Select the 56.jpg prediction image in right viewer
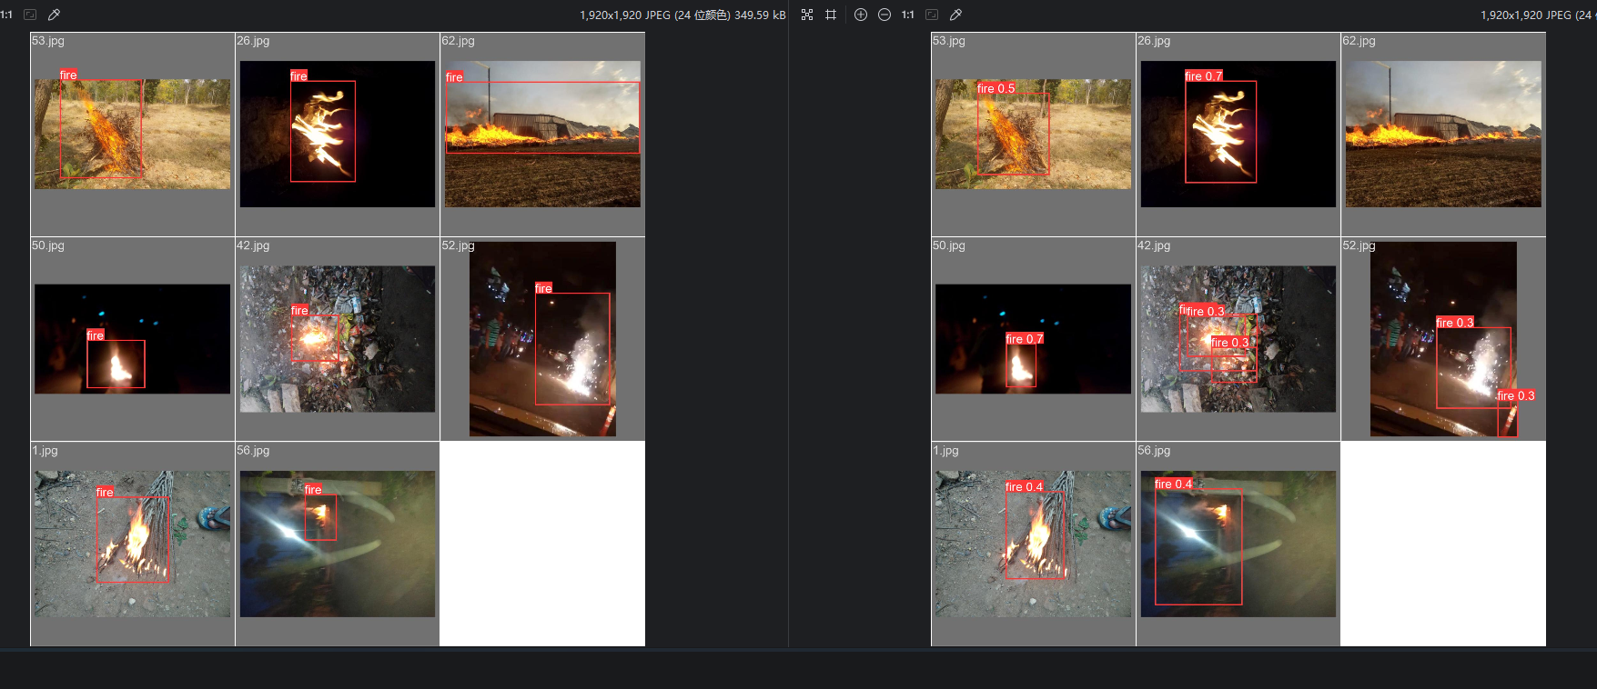The image size is (1597, 689). (1238, 544)
